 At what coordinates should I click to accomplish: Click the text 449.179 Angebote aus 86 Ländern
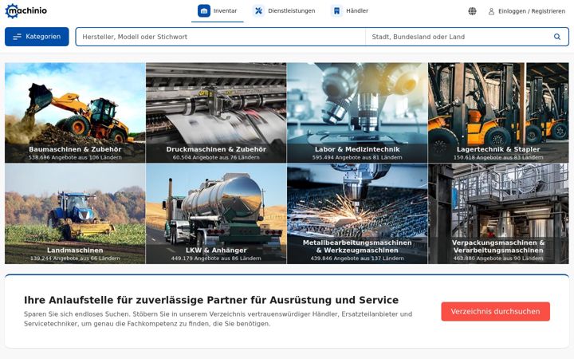tap(216, 258)
